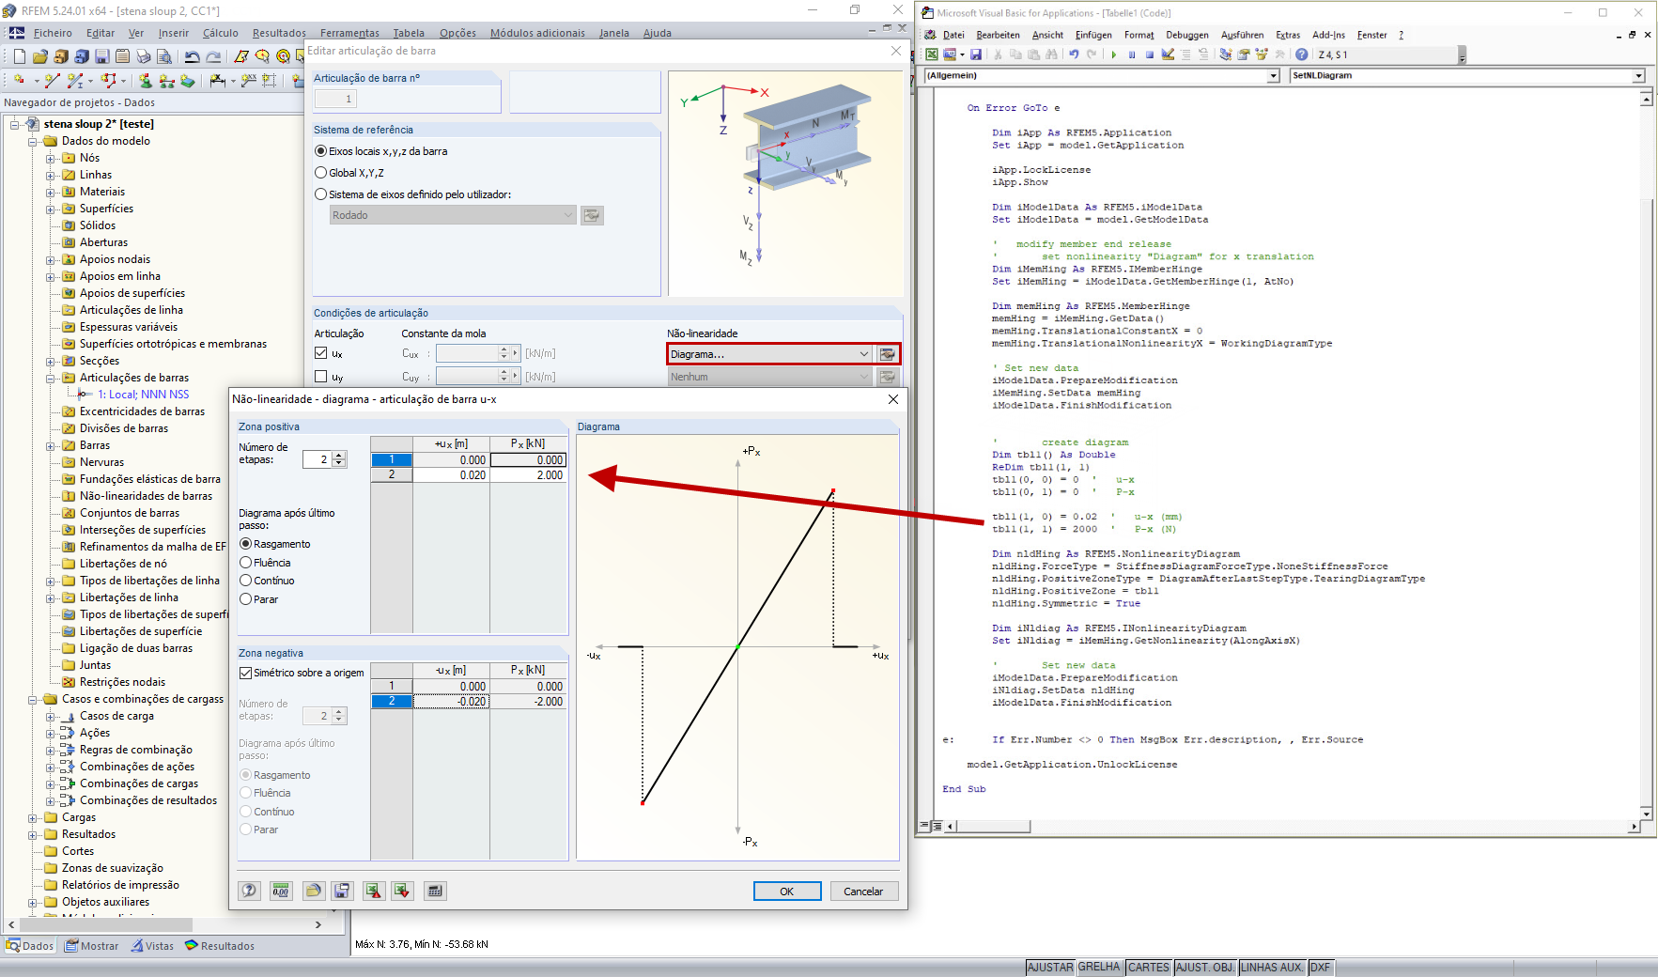Select 'Sistema de eixos definido pelo utilizador' option
The width and height of the screenshot is (1658, 977).
click(321, 194)
